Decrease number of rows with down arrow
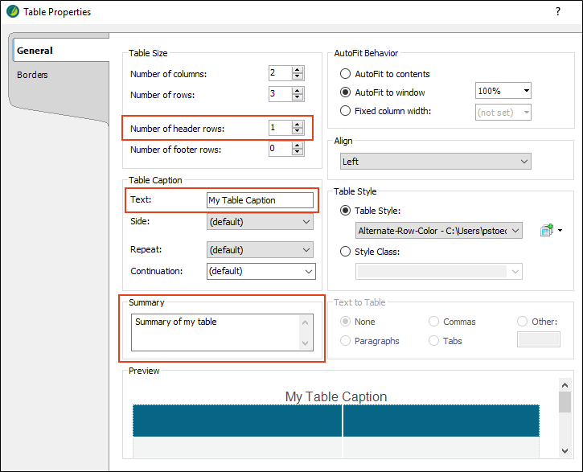This screenshot has width=583, height=472. coord(298,98)
